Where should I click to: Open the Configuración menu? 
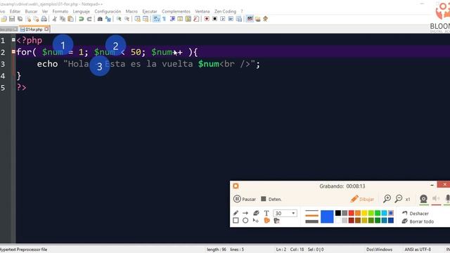point(108,11)
